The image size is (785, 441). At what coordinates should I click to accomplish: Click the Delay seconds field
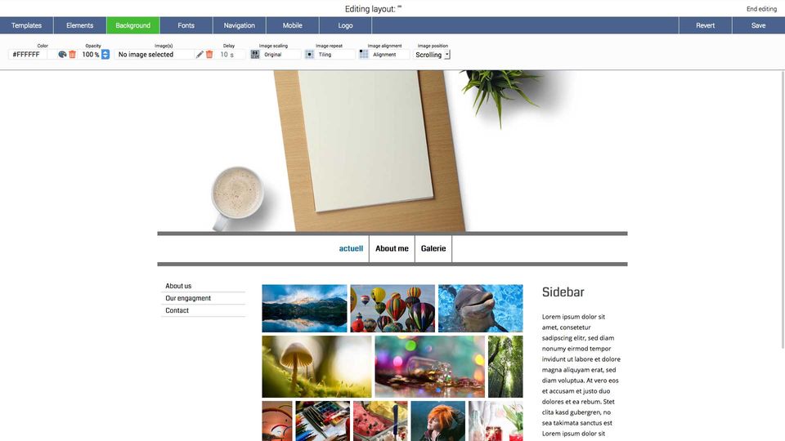231,55
